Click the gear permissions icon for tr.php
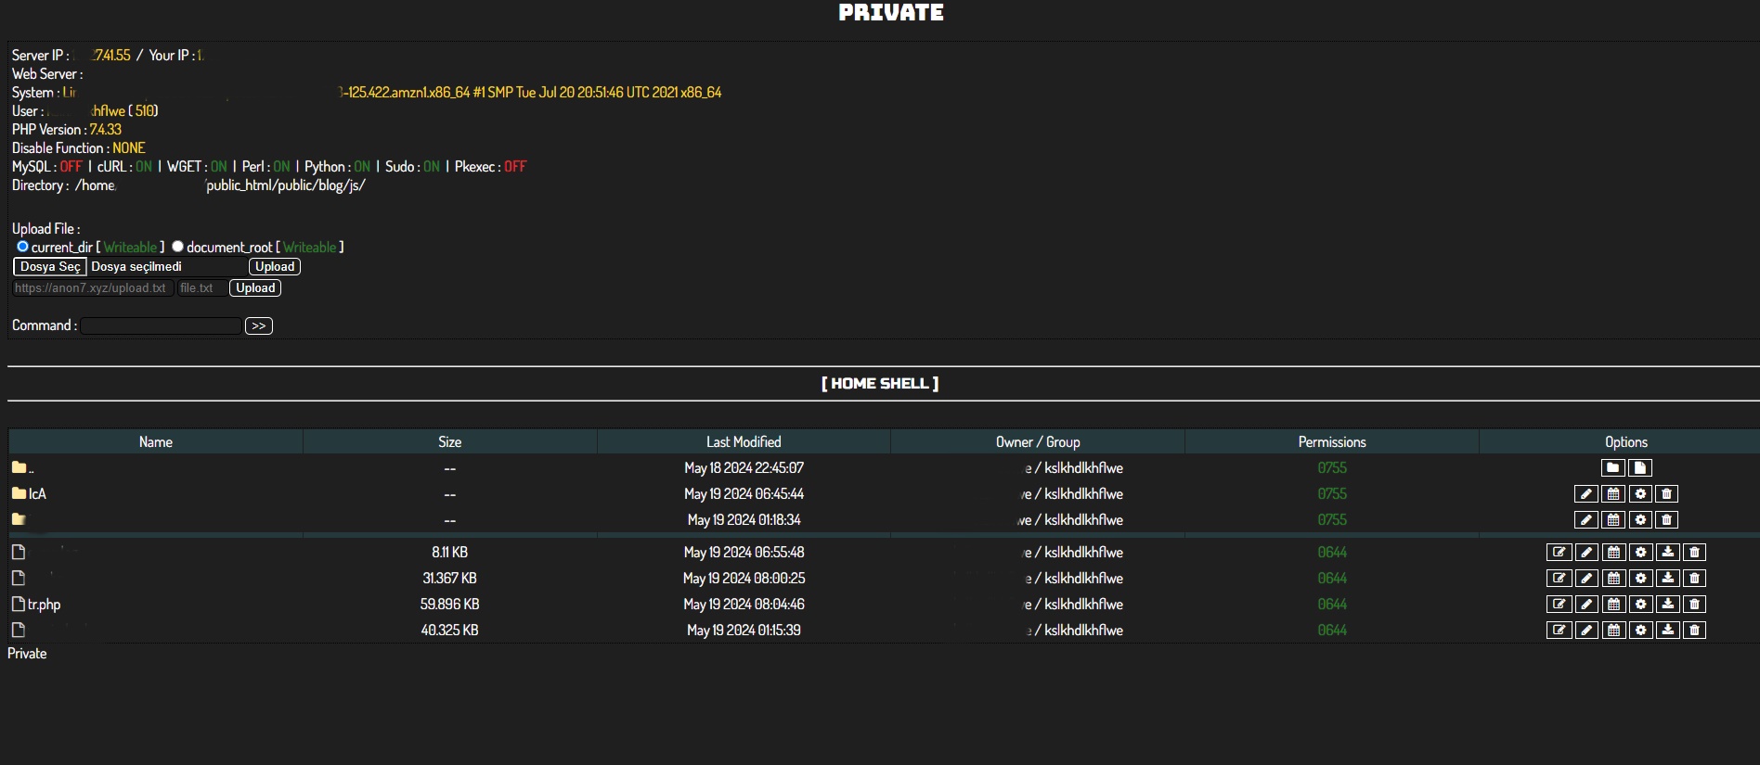This screenshot has height=765, width=1760. coord(1640,605)
